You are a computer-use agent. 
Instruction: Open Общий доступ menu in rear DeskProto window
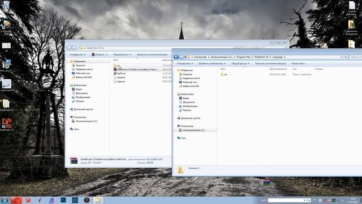click(122, 54)
